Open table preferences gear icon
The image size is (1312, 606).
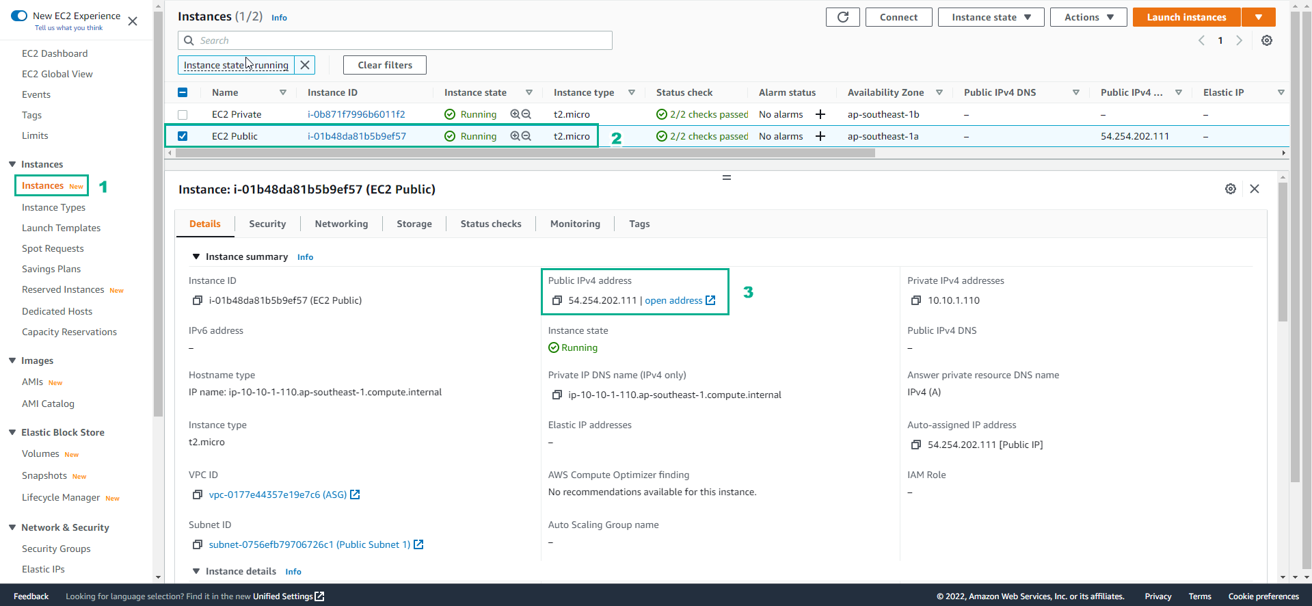pos(1267,40)
